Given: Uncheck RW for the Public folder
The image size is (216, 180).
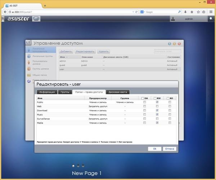Looking at the screenshot, I should [157, 102].
